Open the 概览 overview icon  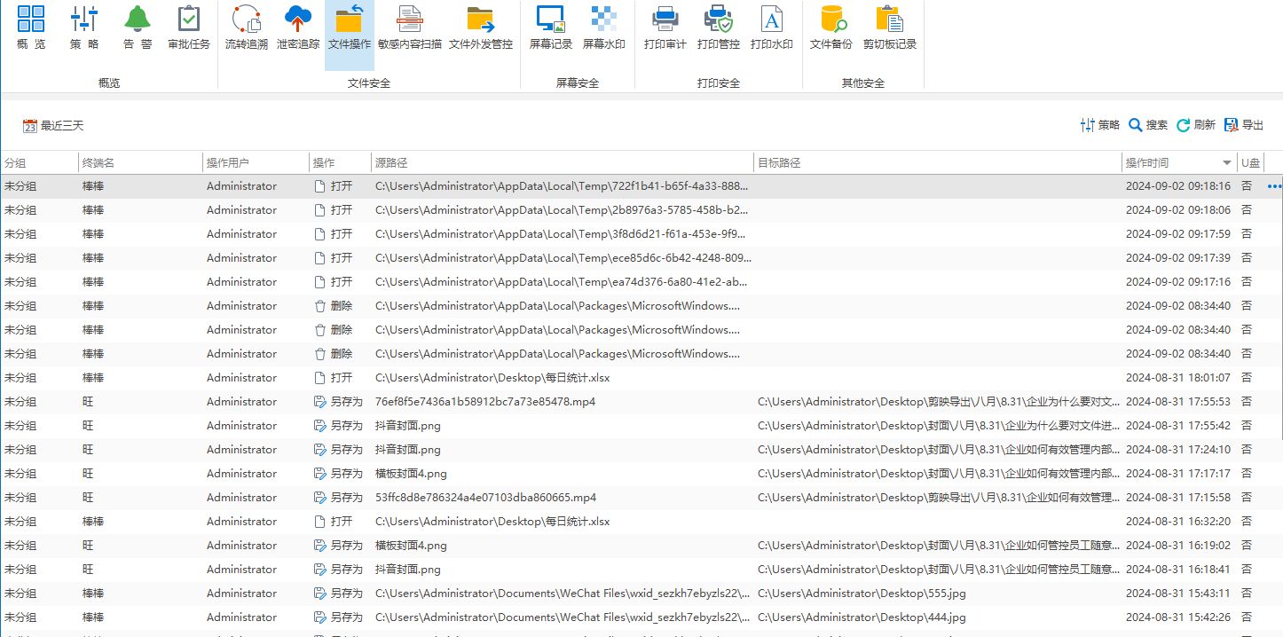[x=31, y=27]
